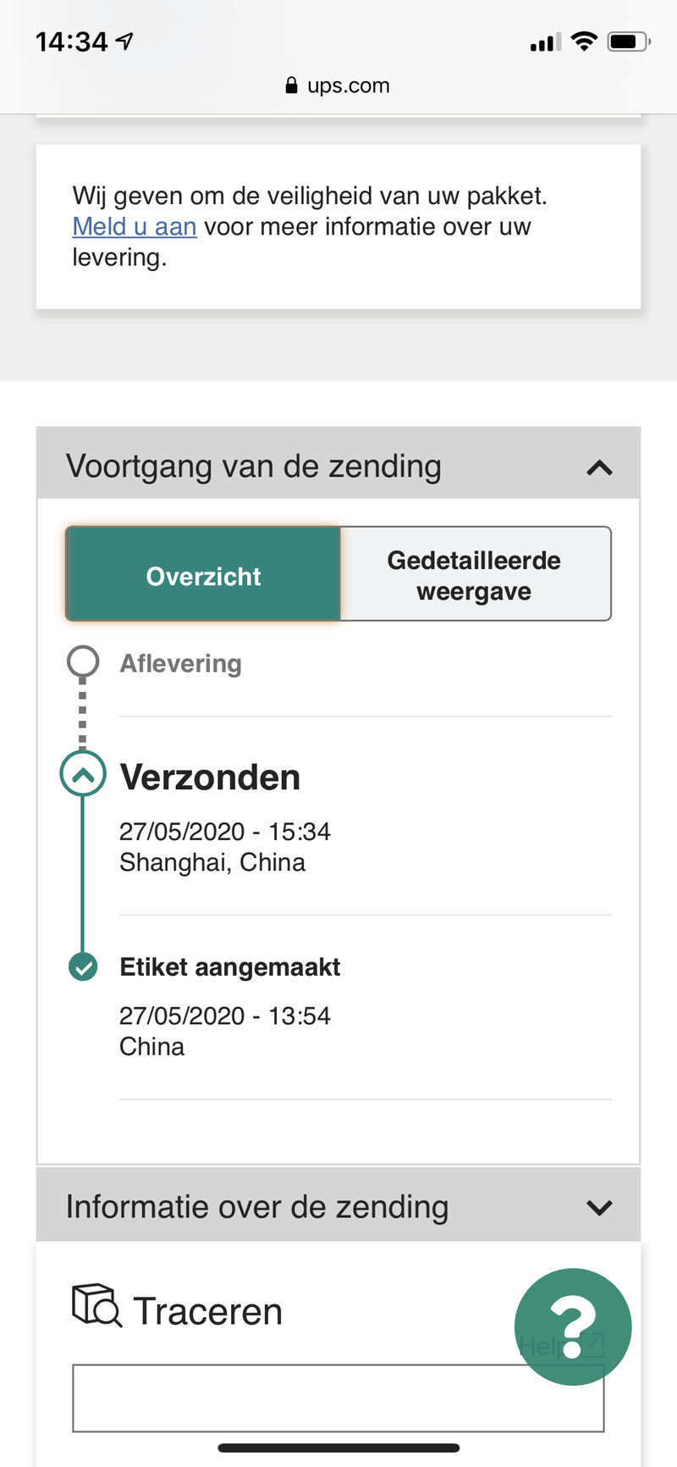The image size is (677, 1467).
Task: Click the Wi-Fi icon in status bar
Action: [584, 39]
